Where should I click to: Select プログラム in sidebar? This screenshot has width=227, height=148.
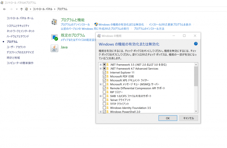12,42
